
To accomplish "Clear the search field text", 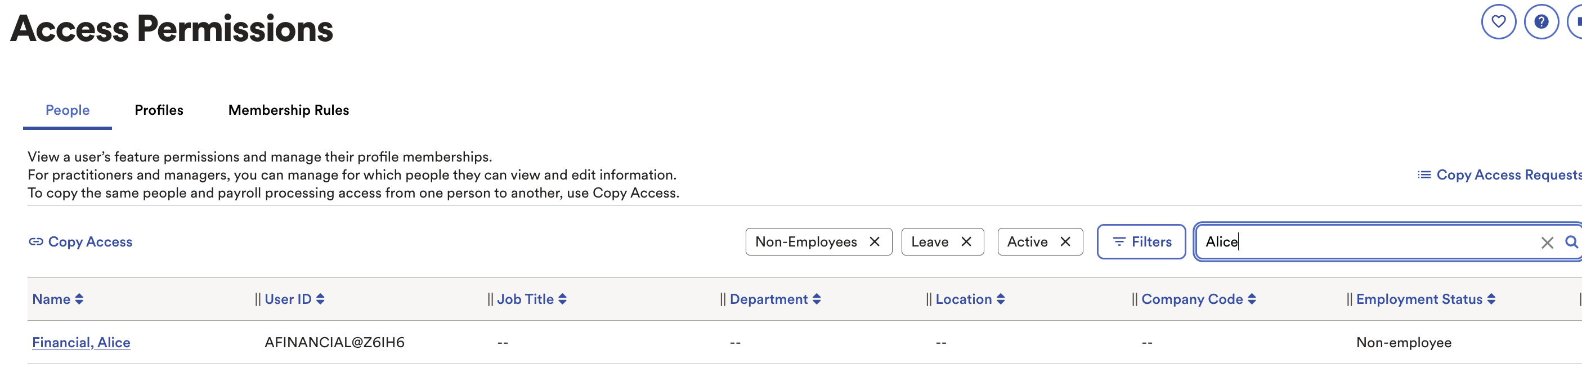I will click(x=1547, y=243).
